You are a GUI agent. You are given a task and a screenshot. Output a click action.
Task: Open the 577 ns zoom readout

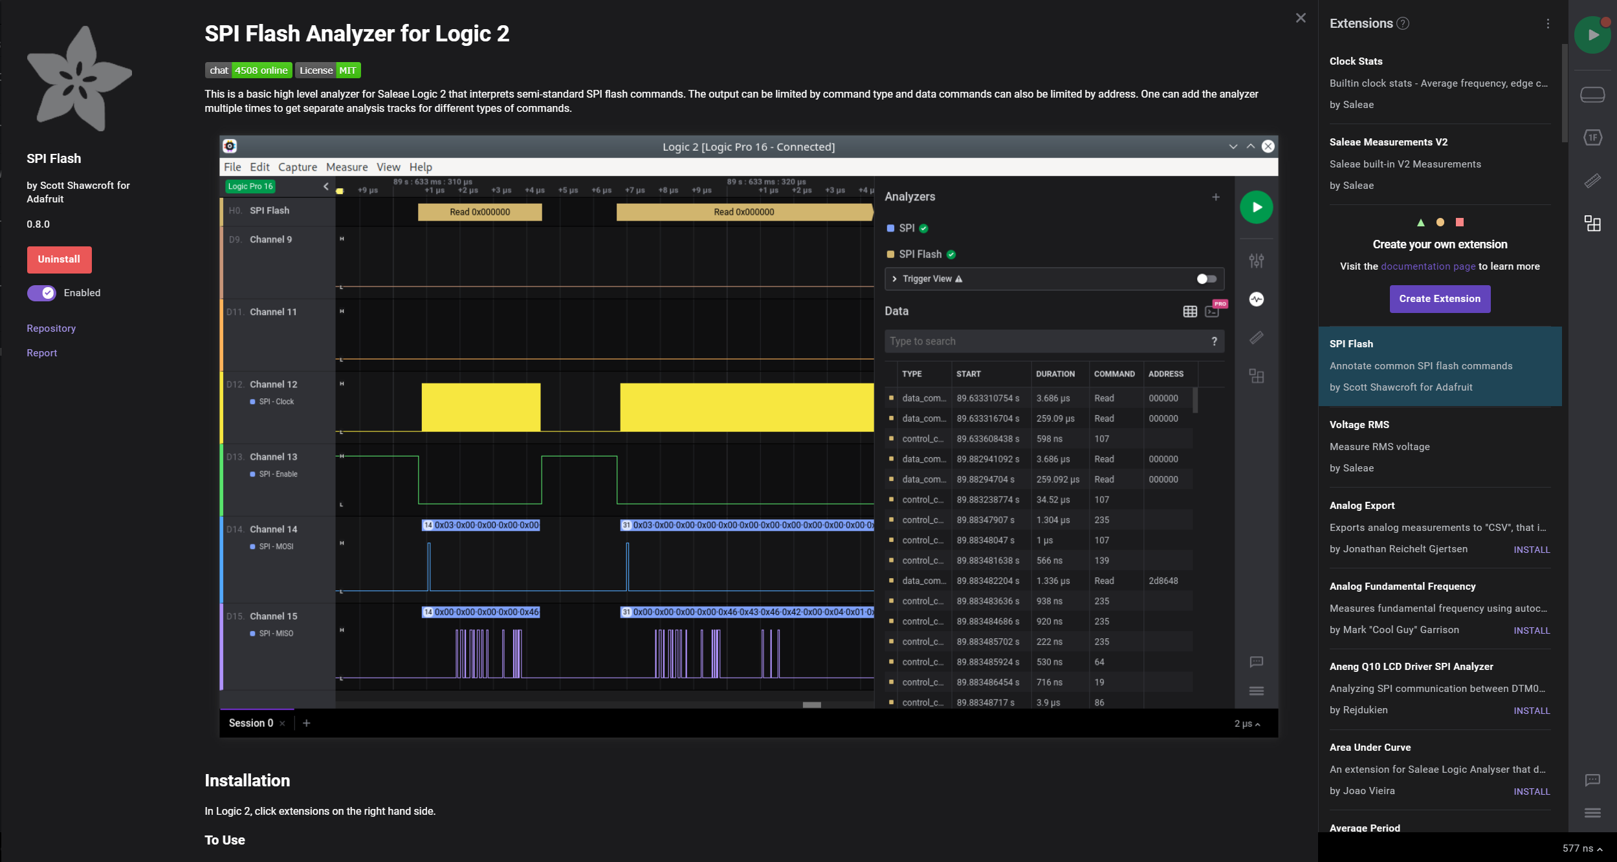(1583, 848)
